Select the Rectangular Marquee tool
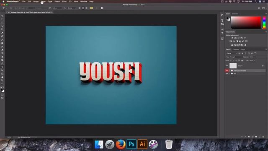The width and height of the screenshot is (268, 151). [2, 19]
